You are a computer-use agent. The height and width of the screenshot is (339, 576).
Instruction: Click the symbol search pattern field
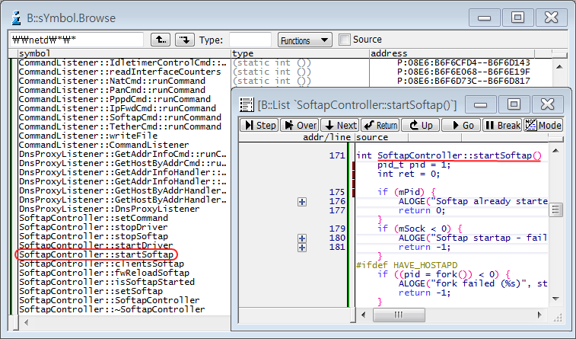(76, 40)
